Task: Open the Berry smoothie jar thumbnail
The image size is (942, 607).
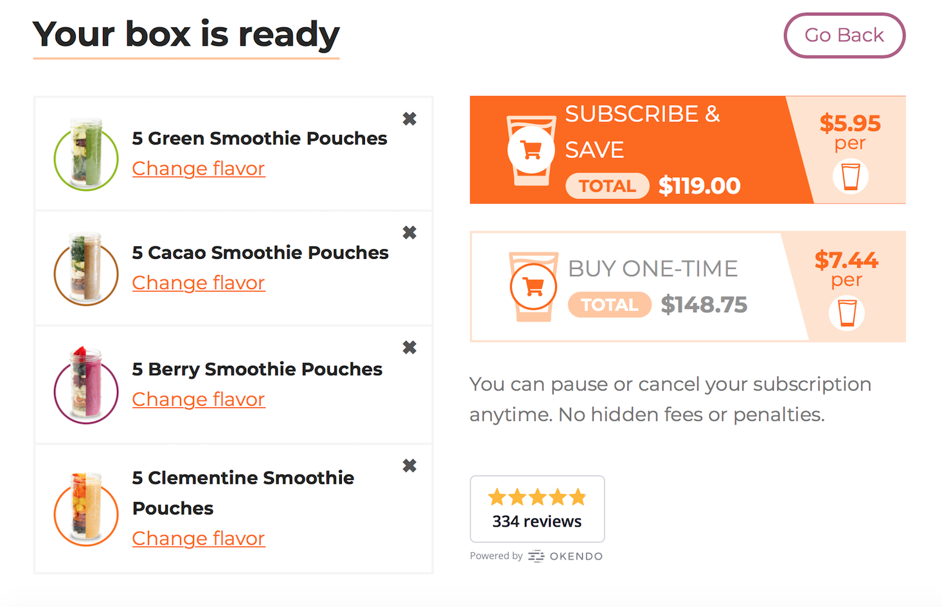Action: click(86, 385)
